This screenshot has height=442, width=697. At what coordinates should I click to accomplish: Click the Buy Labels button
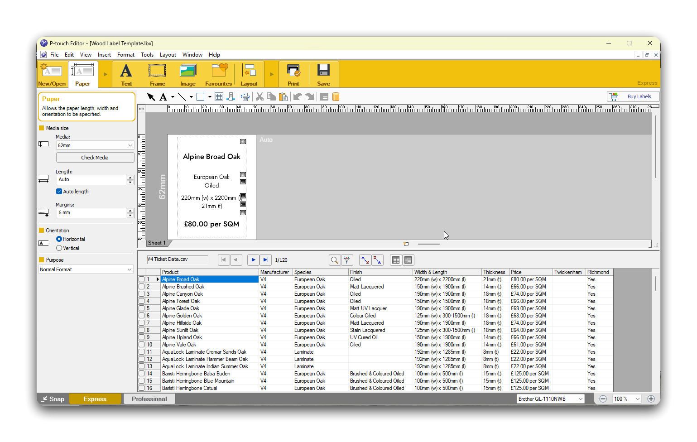coord(633,96)
